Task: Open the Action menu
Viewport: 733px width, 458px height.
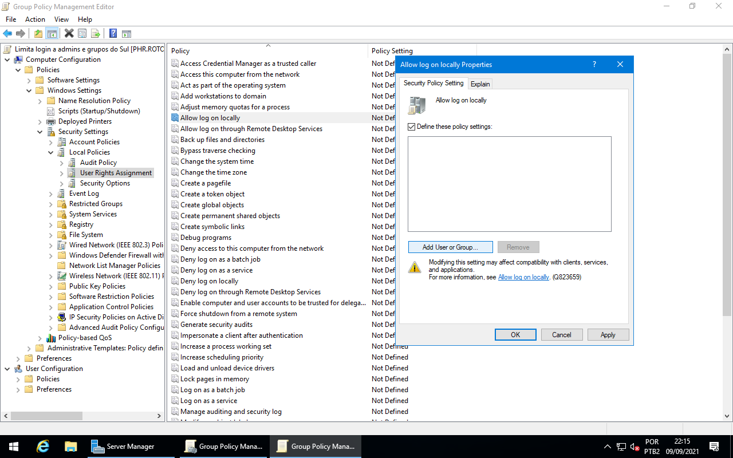Action: click(35, 19)
